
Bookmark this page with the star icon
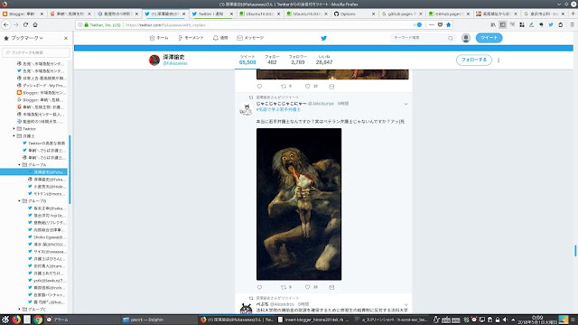448,24
